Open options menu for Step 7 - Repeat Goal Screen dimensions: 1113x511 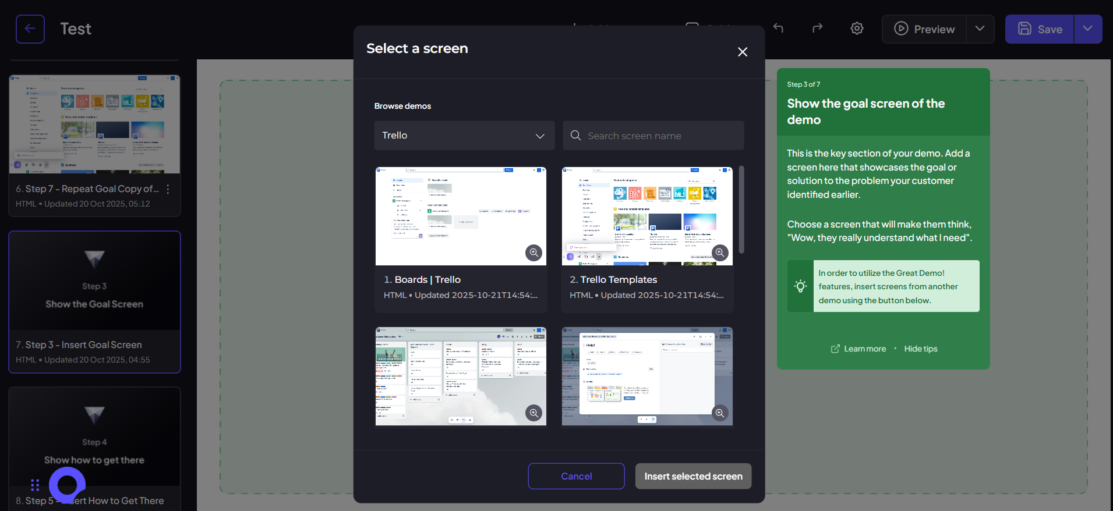pyautogui.click(x=168, y=189)
